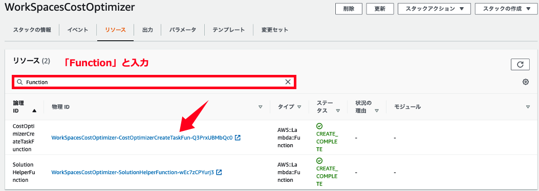Open the スタックの作成 dropdown
This screenshot has height=191, width=539.
tap(506, 9)
